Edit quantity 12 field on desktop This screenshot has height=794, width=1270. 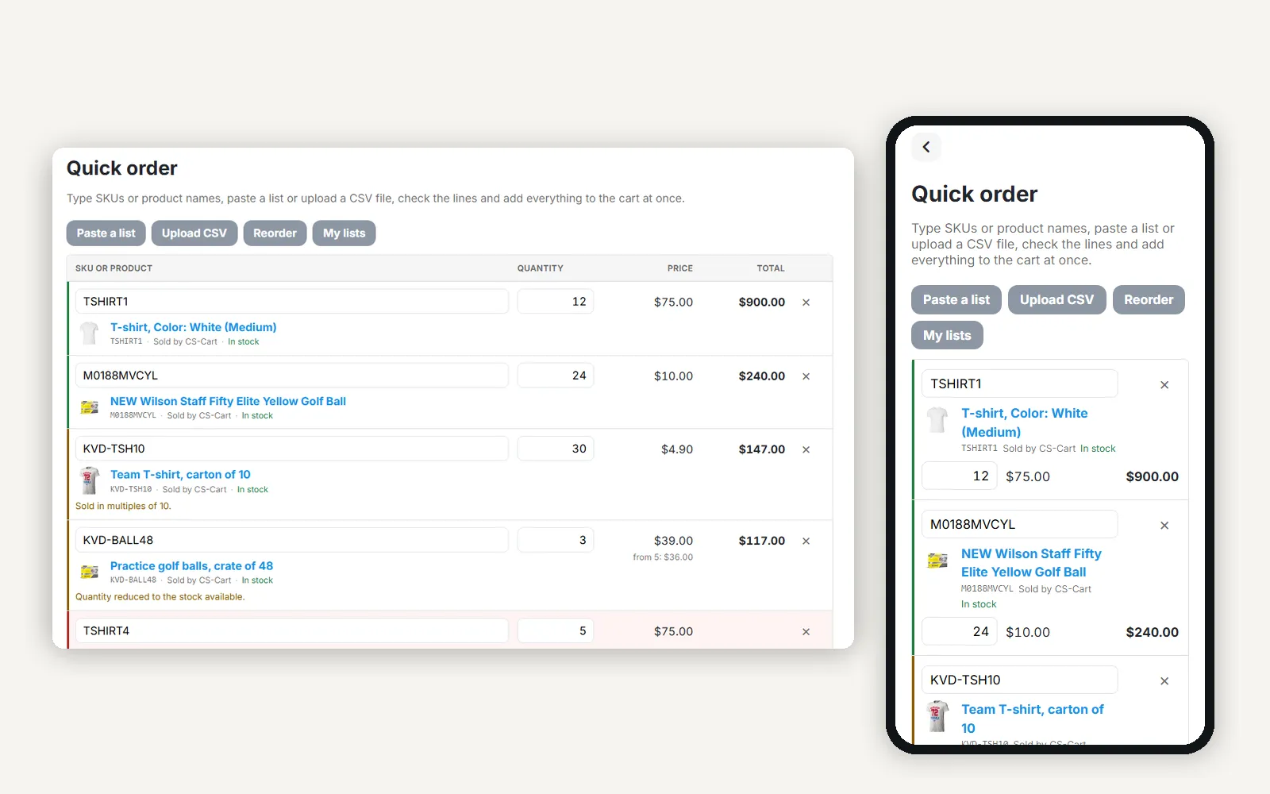(556, 302)
